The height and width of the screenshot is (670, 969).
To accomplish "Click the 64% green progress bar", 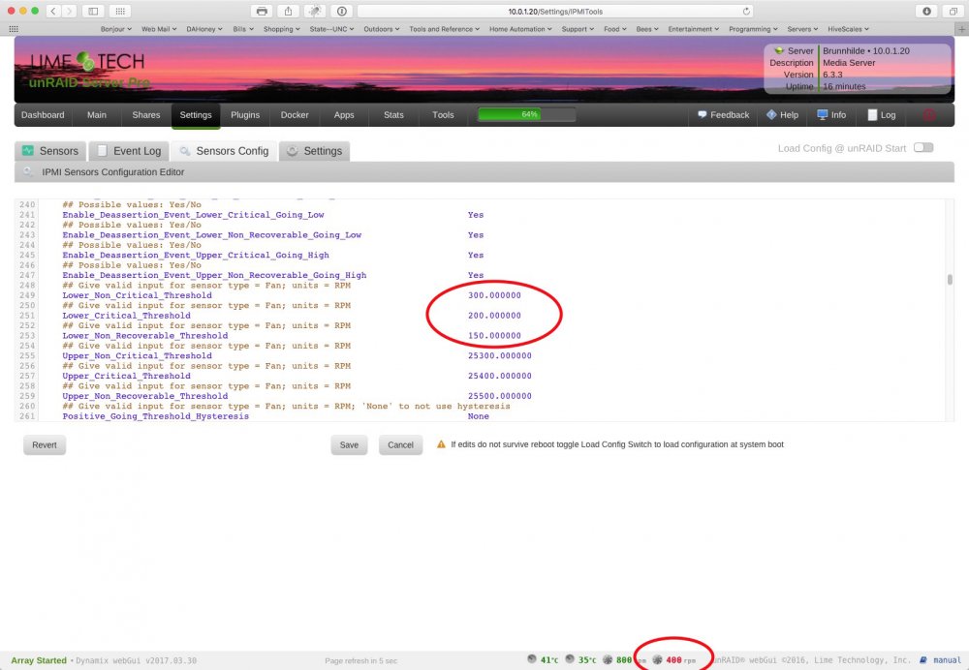I will 527,114.
